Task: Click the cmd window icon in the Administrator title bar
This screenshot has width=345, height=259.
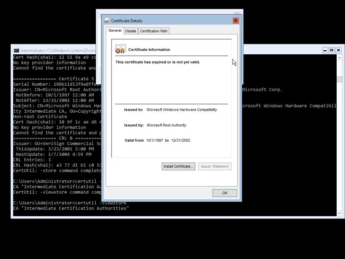Action: pyautogui.click(x=16, y=51)
